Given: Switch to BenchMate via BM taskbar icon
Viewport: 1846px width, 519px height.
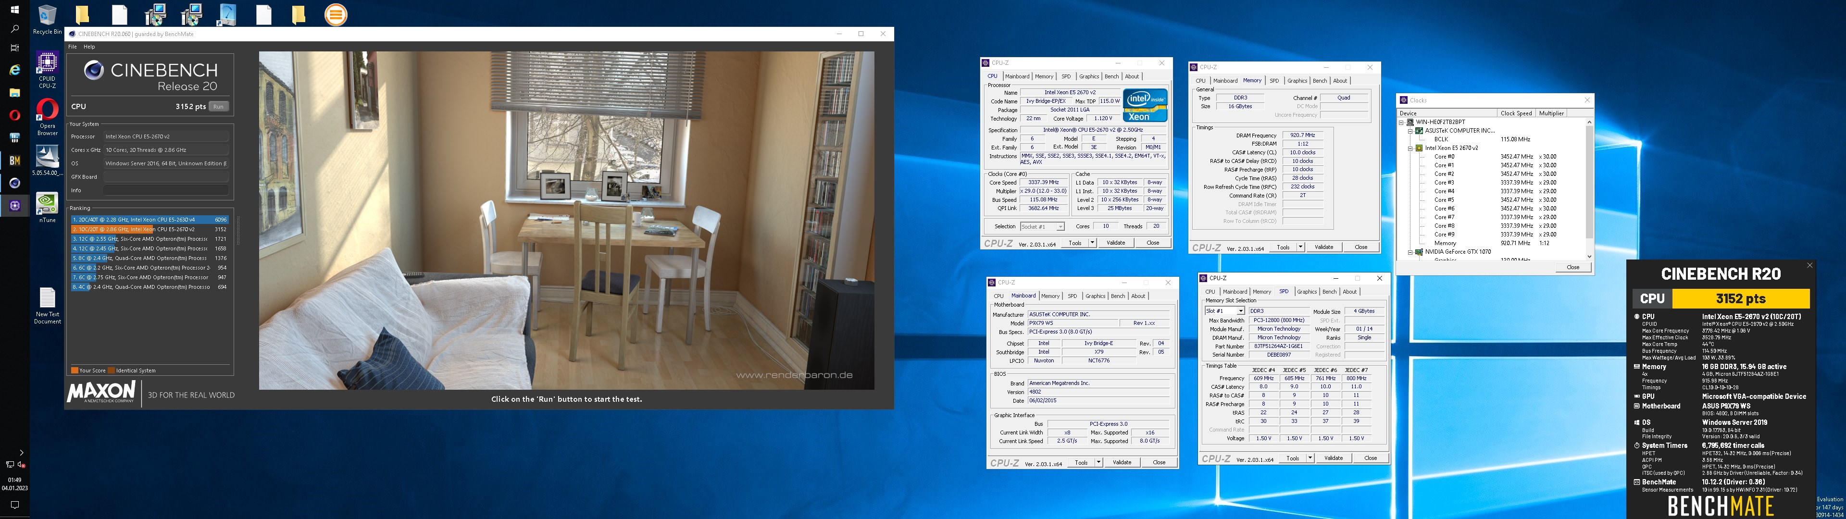Looking at the screenshot, I should tap(14, 161).
